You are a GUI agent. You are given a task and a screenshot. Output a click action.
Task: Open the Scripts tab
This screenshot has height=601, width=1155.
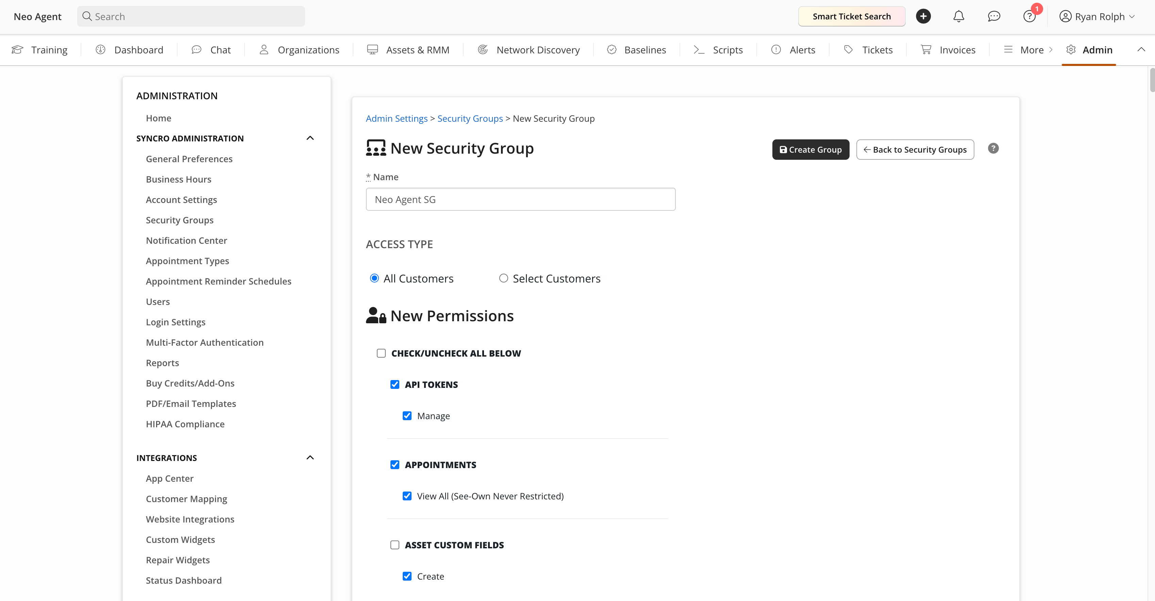pyautogui.click(x=718, y=50)
